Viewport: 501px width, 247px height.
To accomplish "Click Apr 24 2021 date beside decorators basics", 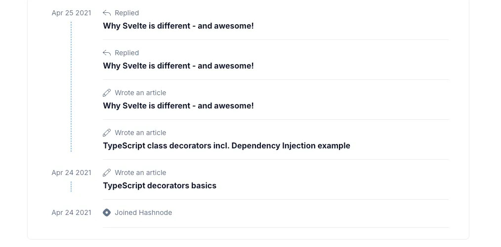I will point(71,173).
